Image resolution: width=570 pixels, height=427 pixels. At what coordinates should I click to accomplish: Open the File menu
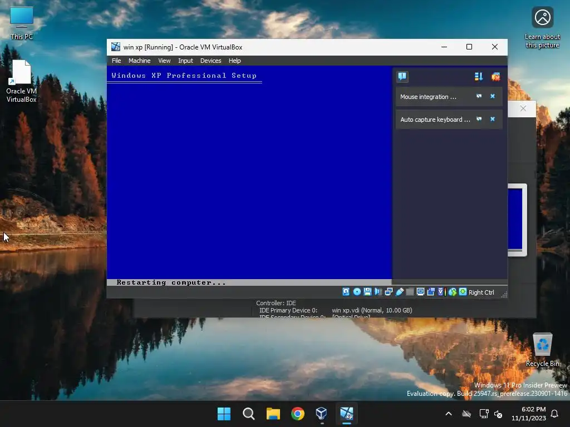[116, 61]
